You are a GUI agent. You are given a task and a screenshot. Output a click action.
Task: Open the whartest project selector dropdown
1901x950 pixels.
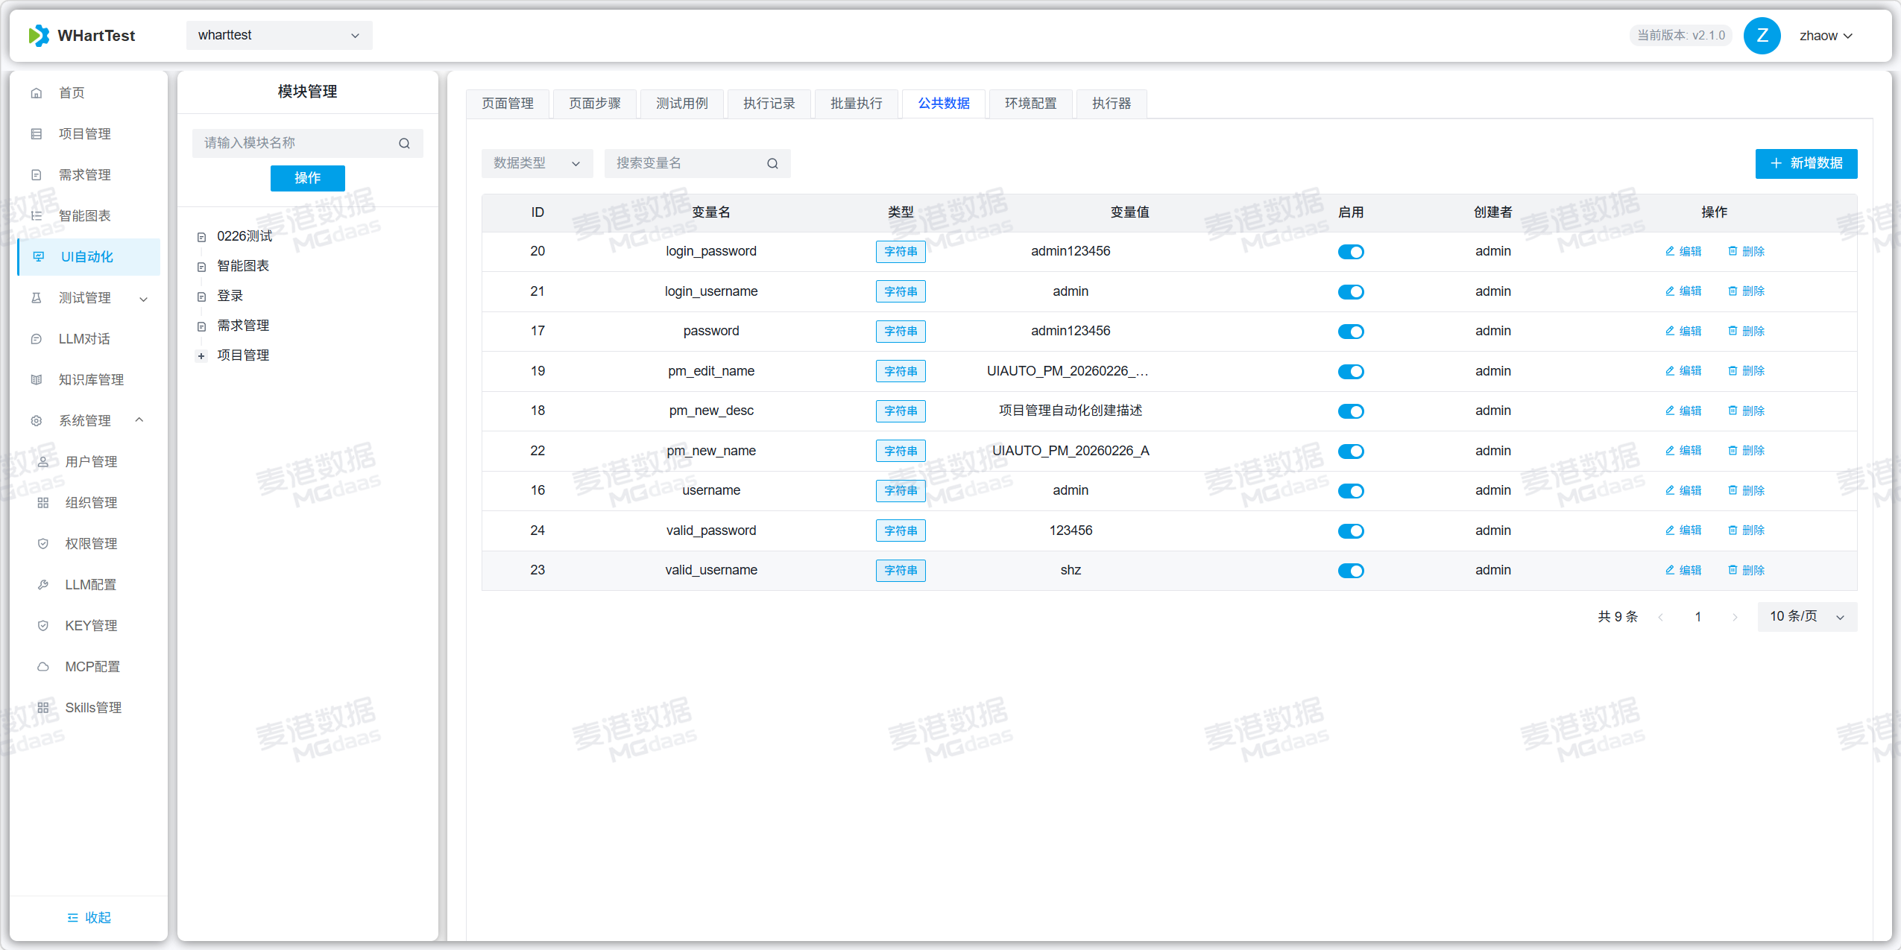pyautogui.click(x=279, y=36)
